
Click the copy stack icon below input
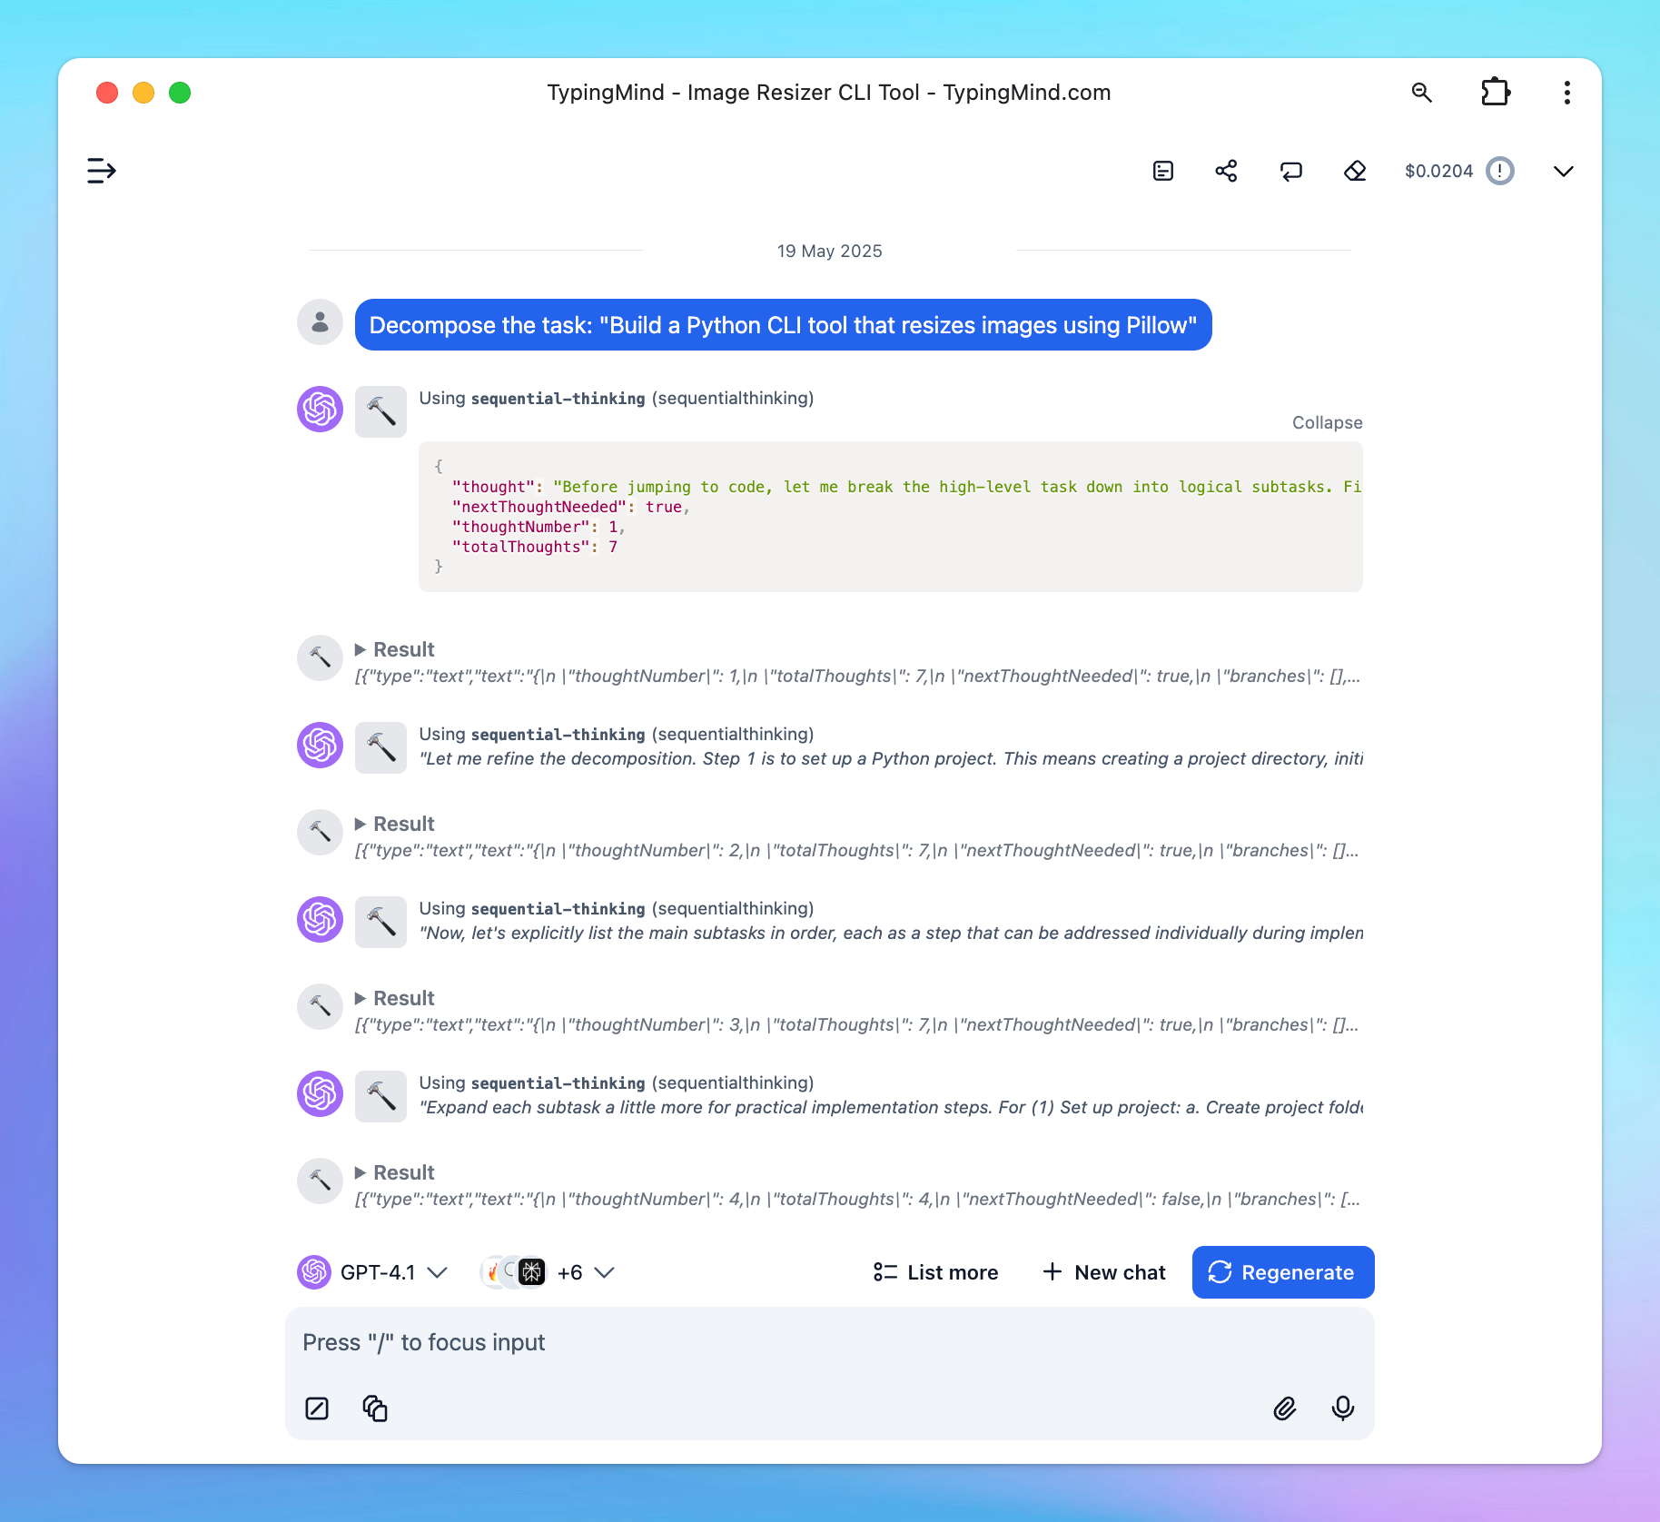(x=375, y=1408)
